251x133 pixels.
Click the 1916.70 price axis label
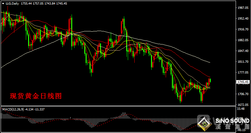pos(243,29)
